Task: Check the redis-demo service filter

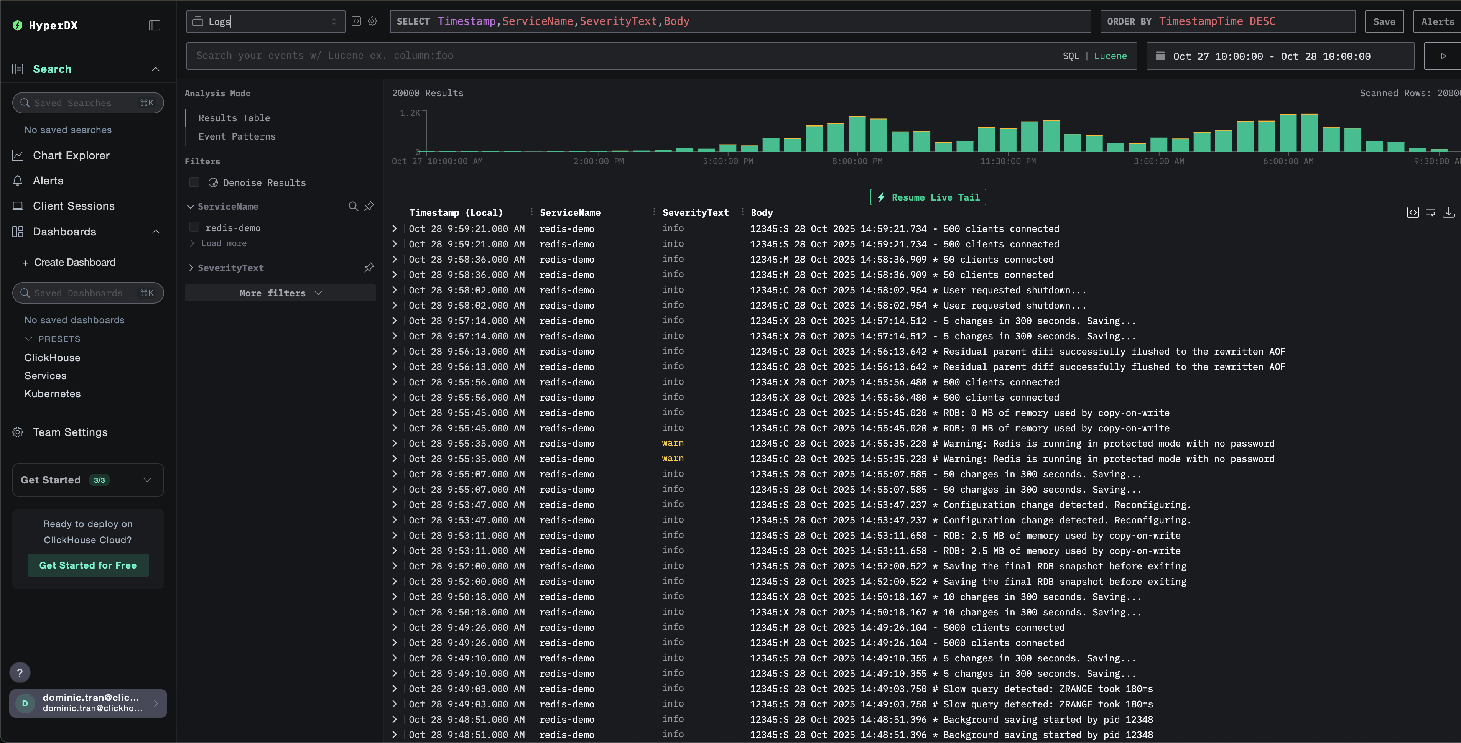Action: click(194, 227)
